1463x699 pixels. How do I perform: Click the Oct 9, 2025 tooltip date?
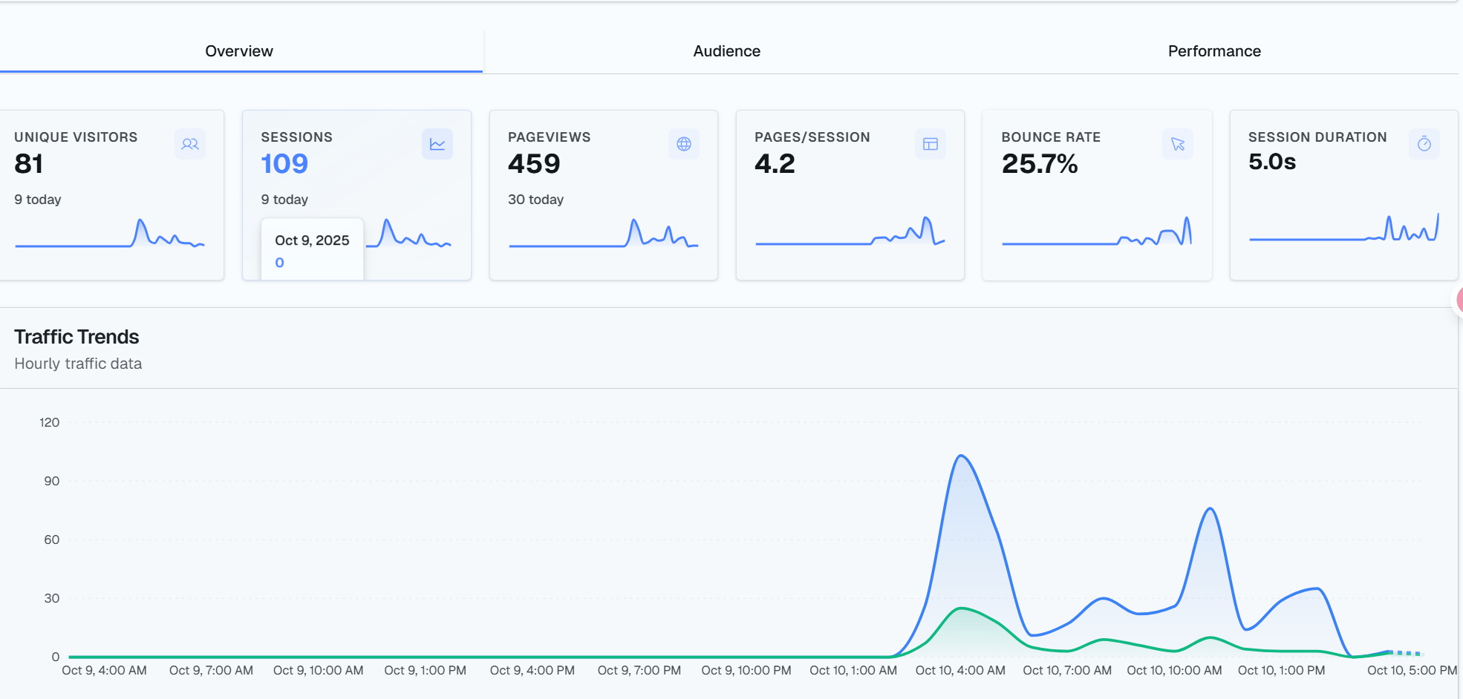tap(312, 240)
